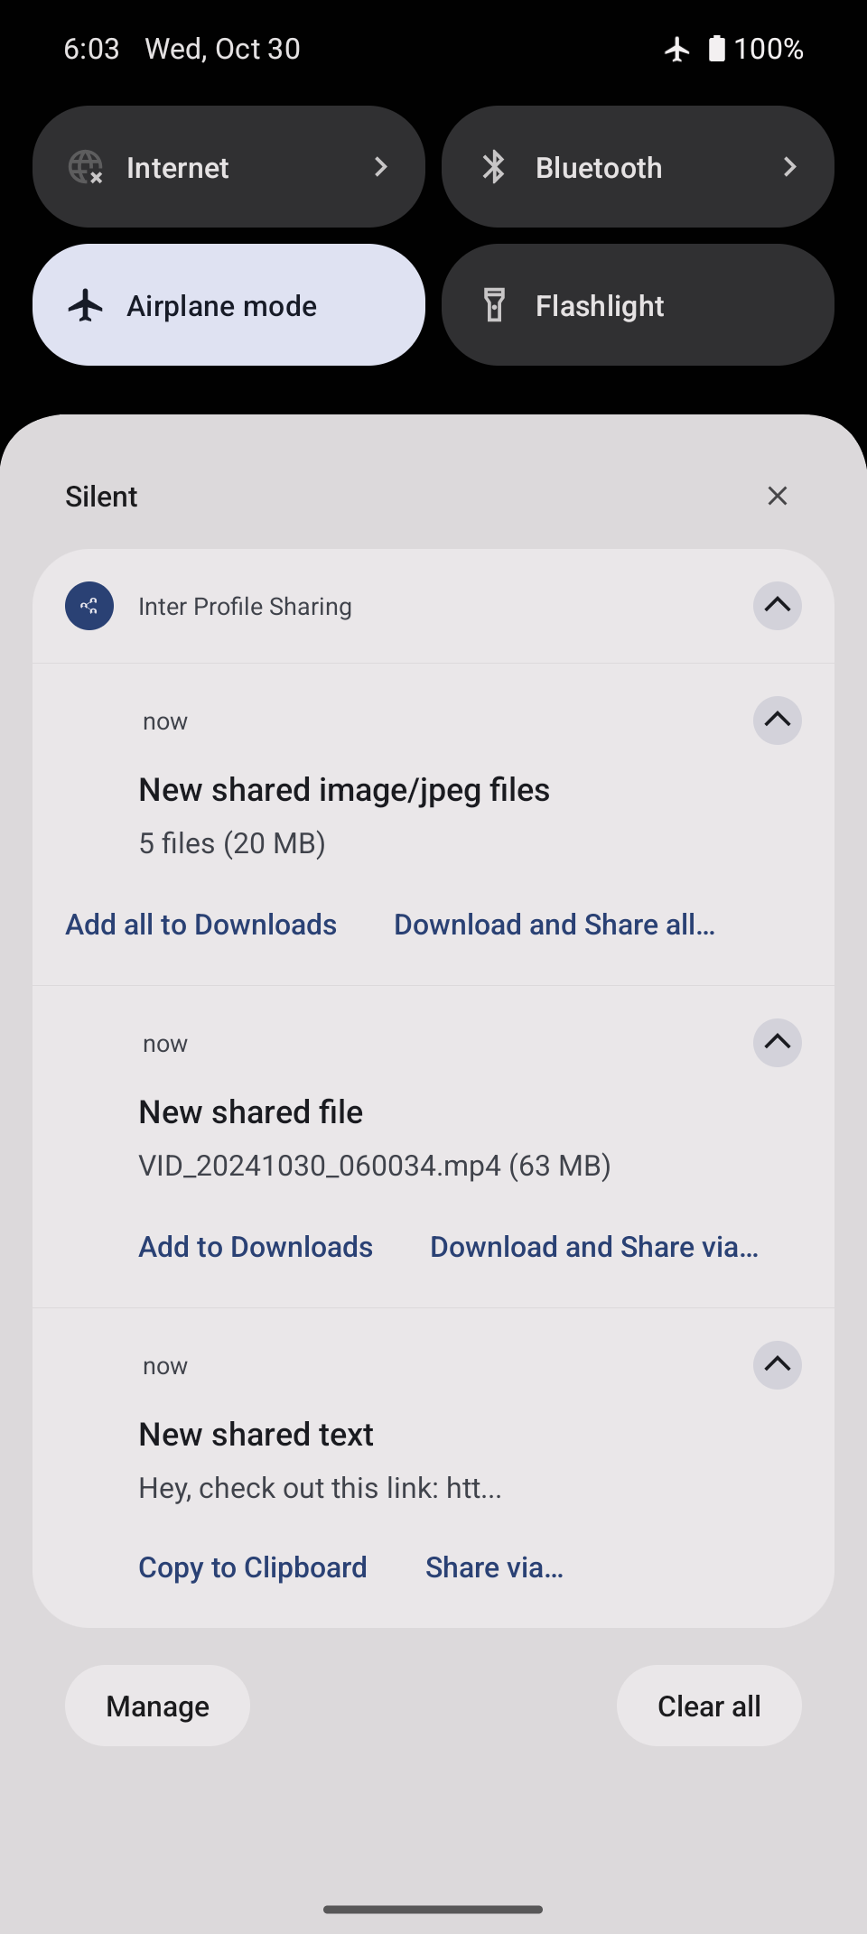This screenshot has width=867, height=1934.
Task: Open Bluetooth settings arrow
Action: [x=789, y=167]
